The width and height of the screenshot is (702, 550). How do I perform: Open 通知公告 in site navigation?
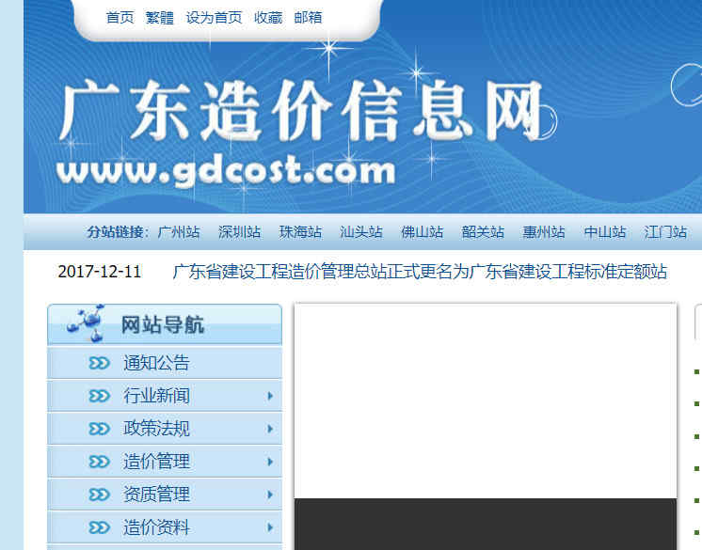coord(156,363)
